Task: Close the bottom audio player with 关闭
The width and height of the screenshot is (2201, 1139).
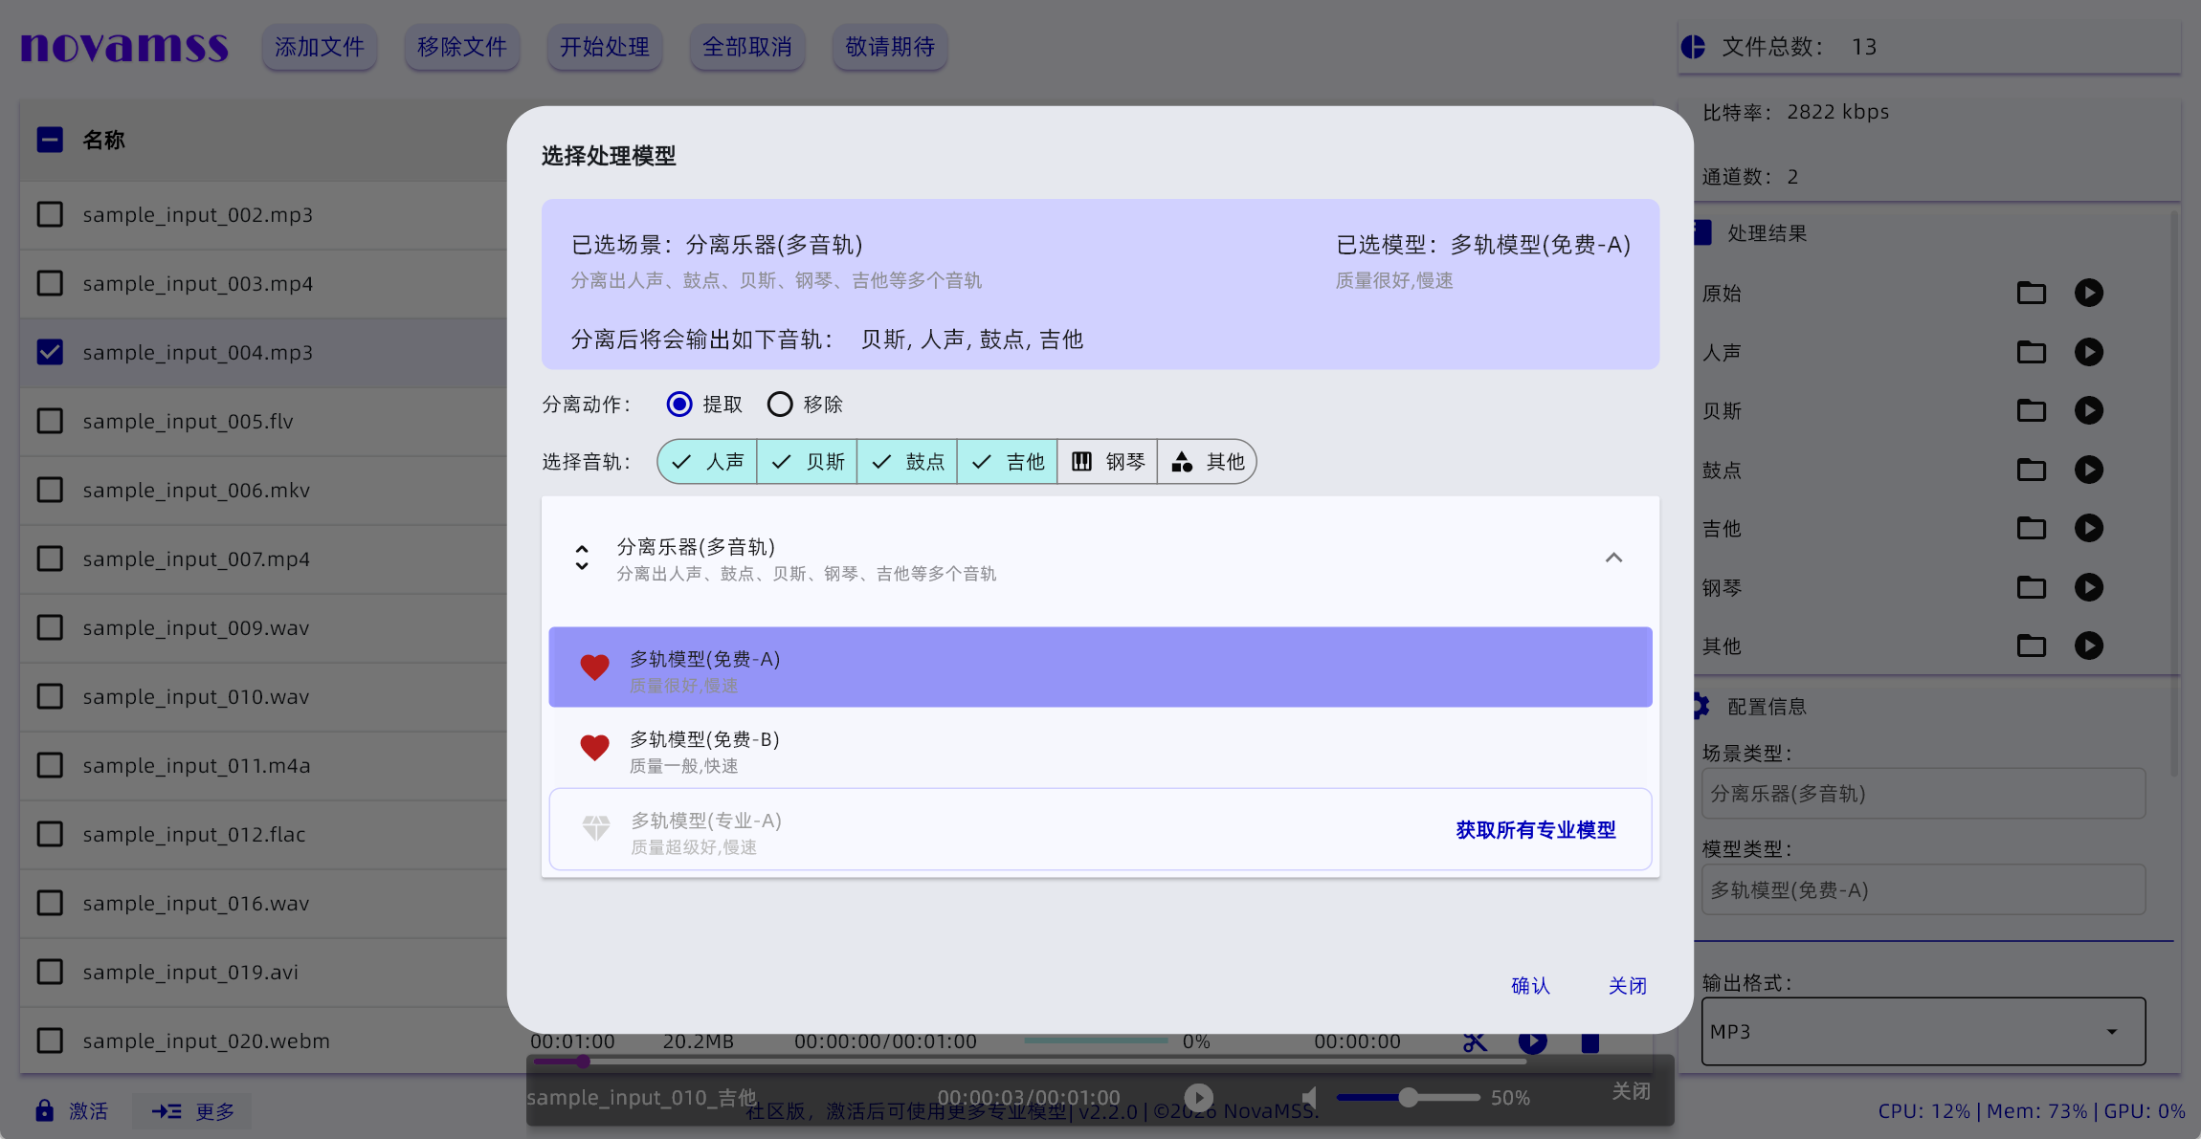Action: [1631, 1091]
